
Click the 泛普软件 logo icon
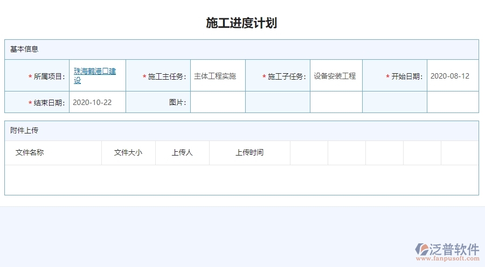(x=422, y=249)
